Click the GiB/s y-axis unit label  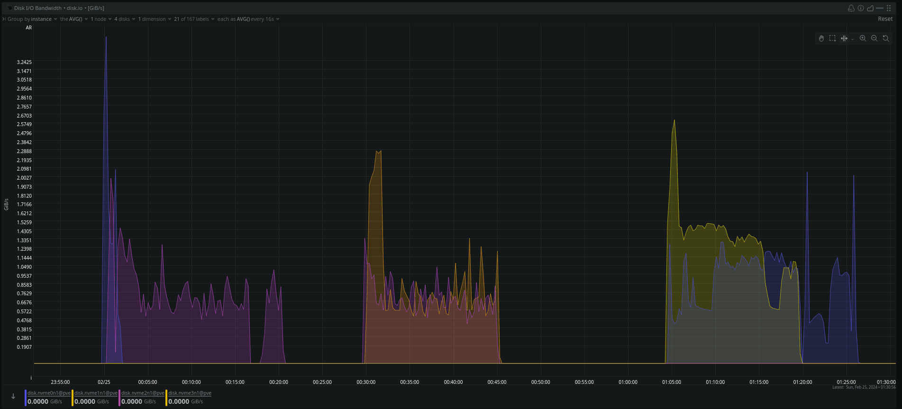point(6,204)
